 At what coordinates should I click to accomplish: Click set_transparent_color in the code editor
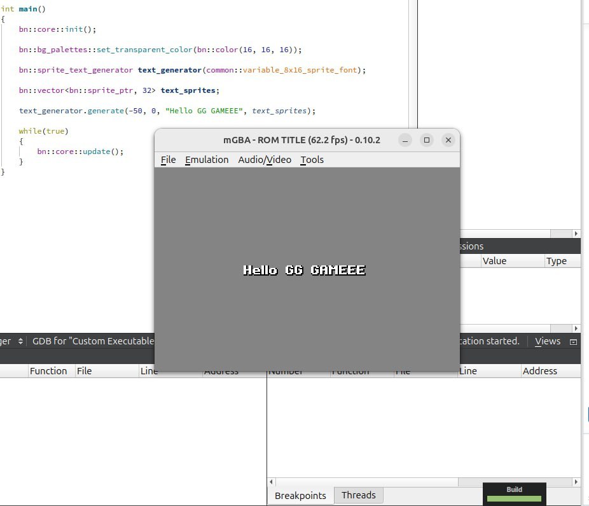144,50
